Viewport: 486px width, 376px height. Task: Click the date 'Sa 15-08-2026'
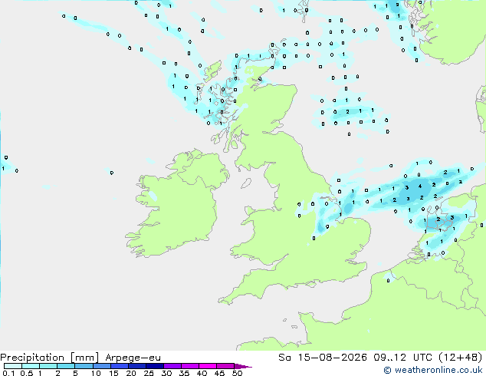click(x=323, y=358)
